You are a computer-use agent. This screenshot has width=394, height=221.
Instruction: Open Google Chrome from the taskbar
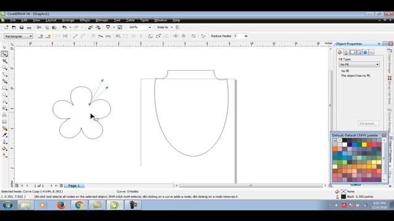pos(79,205)
